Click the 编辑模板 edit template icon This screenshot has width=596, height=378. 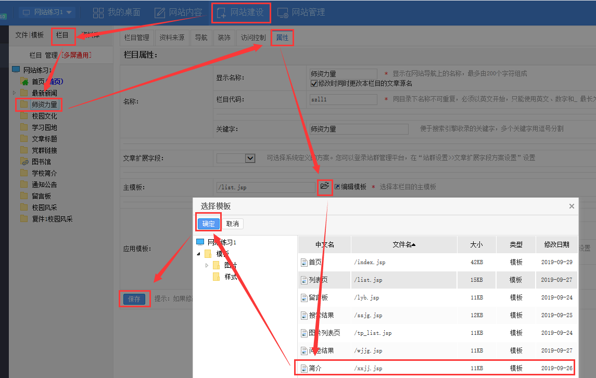[x=337, y=187]
